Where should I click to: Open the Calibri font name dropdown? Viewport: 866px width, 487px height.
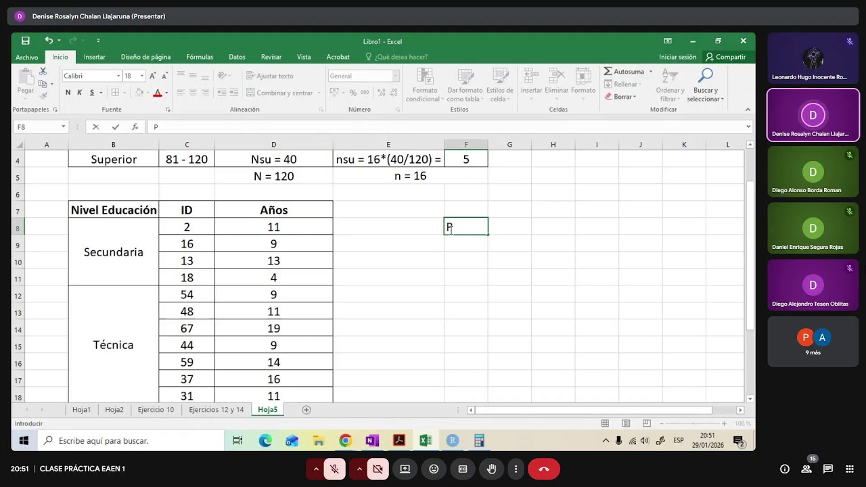point(118,76)
